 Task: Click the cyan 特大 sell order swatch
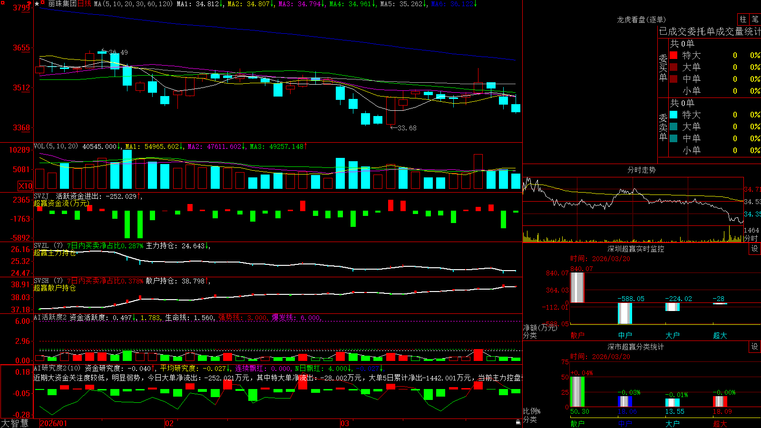pos(673,115)
